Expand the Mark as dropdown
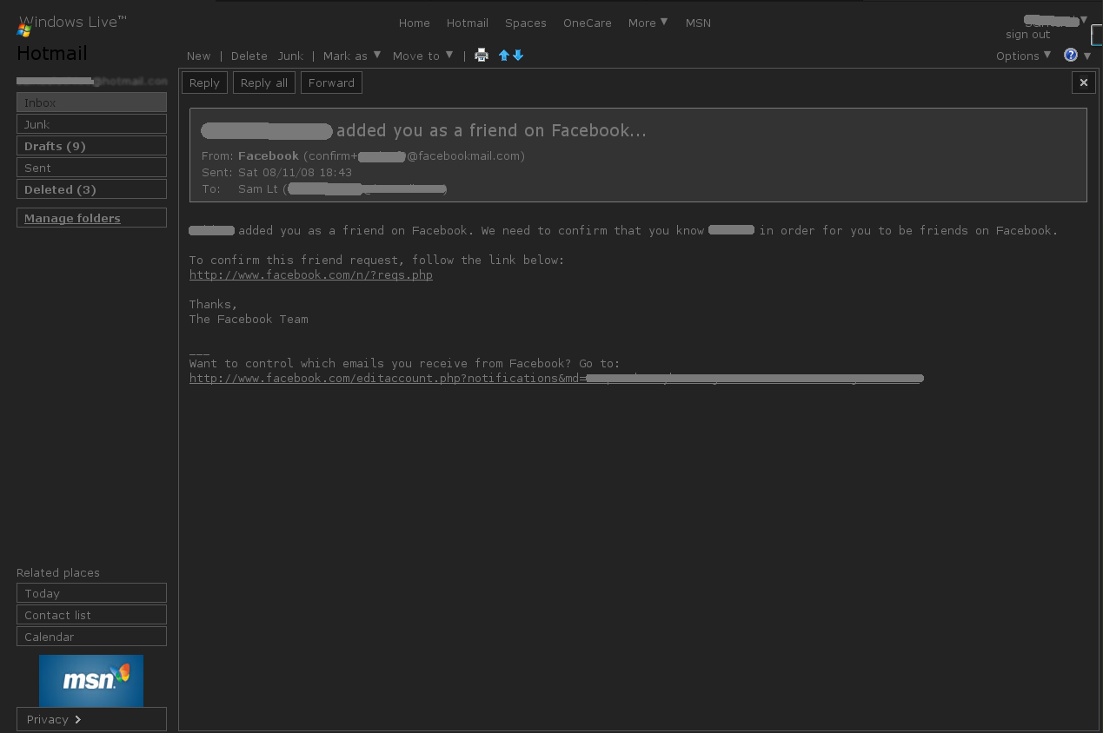The image size is (1103, 733). click(x=352, y=56)
